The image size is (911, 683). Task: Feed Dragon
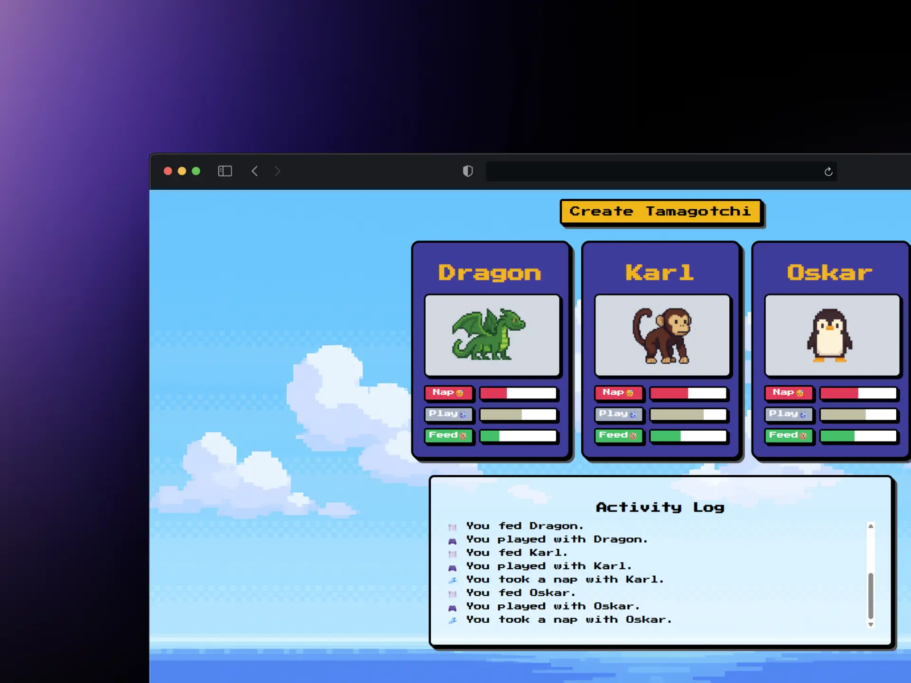pyautogui.click(x=448, y=435)
